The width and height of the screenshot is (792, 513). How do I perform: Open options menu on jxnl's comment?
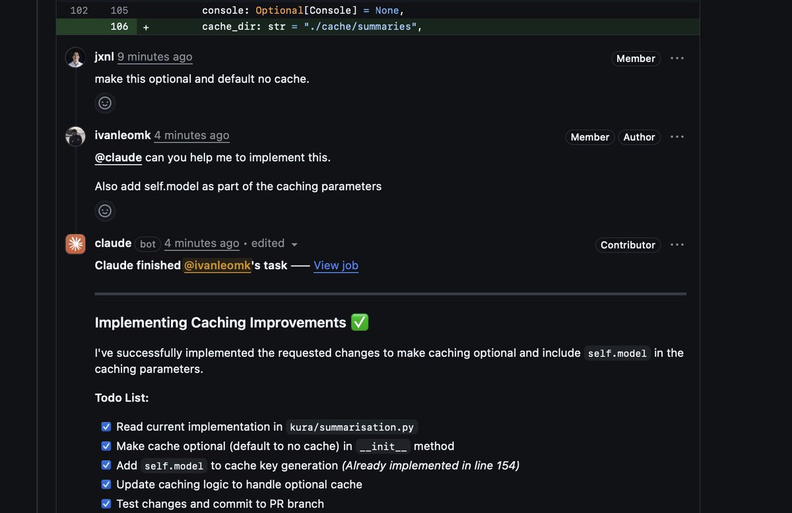[x=677, y=58]
